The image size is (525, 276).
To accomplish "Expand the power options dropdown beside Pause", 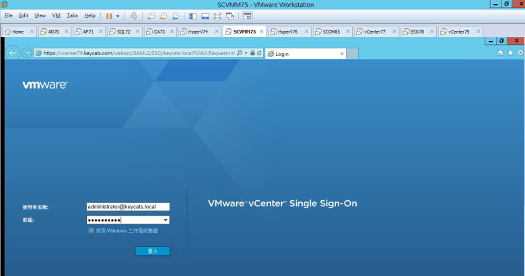I will pyautogui.click(x=118, y=15).
